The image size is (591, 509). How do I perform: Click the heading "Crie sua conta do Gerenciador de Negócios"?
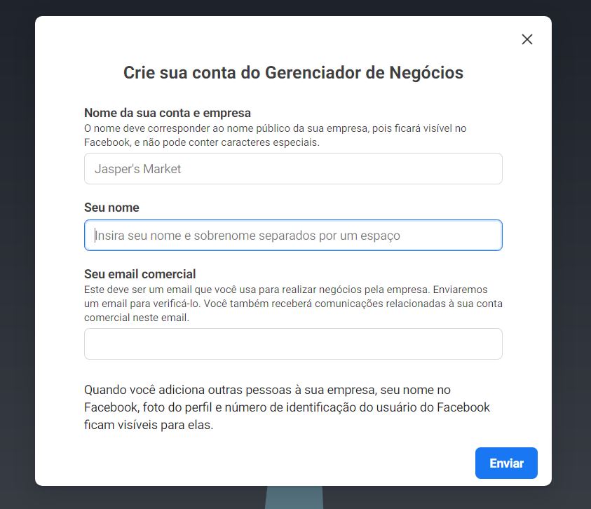click(x=293, y=73)
